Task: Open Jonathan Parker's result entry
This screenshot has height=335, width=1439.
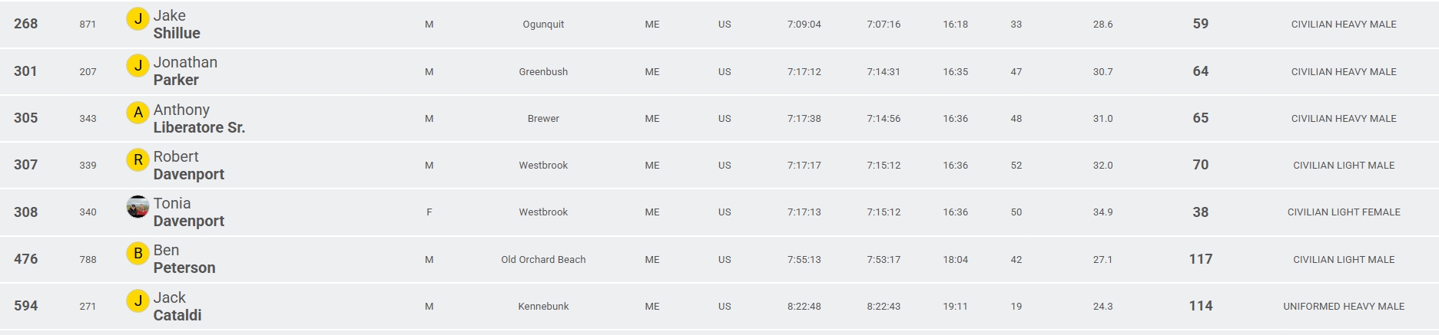Action: point(185,71)
